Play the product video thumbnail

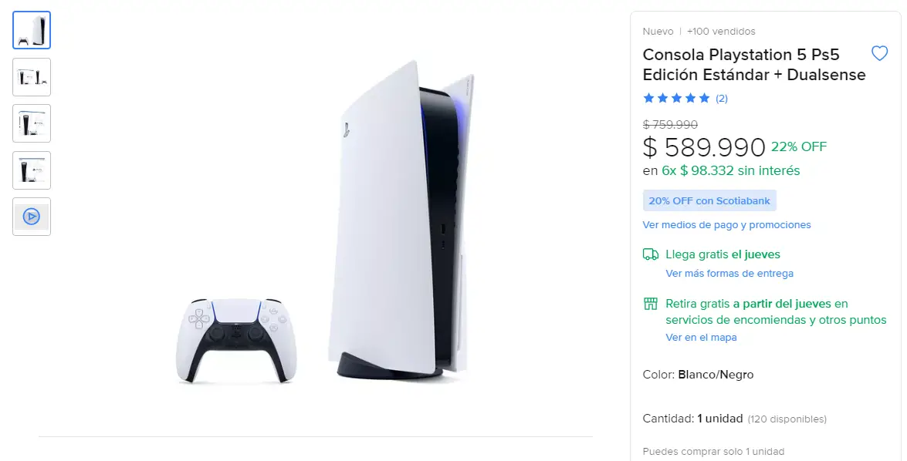click(31, 217)
